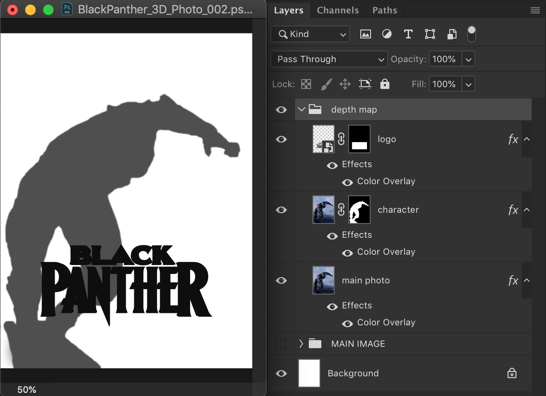The height and width of the screenshot is (396, 546).
Task: Hide the Background layer
Action: click(281, 374)
